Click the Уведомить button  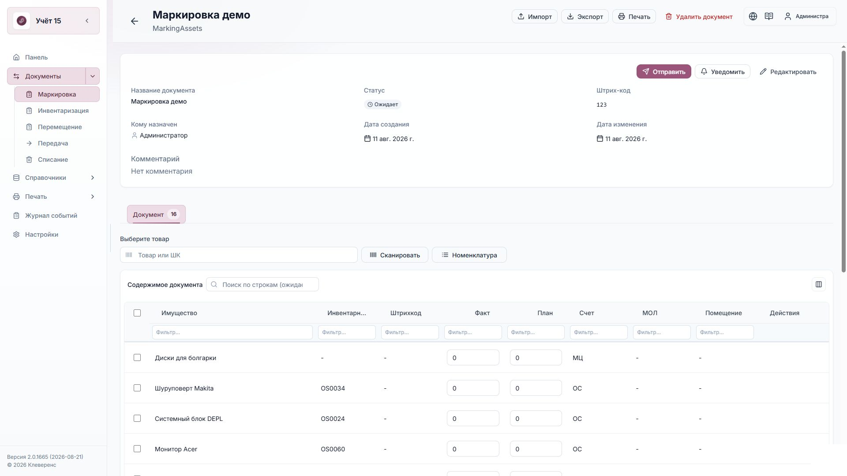tap(722, 71)
